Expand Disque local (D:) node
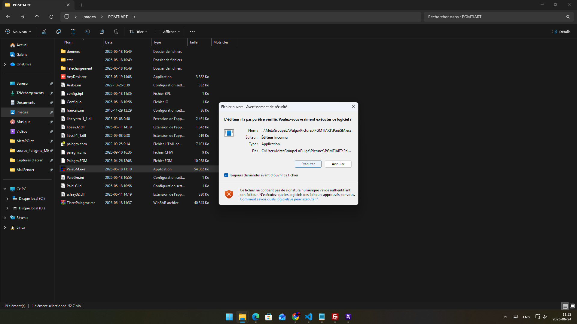The image size is (577, 324). [7, 208]
